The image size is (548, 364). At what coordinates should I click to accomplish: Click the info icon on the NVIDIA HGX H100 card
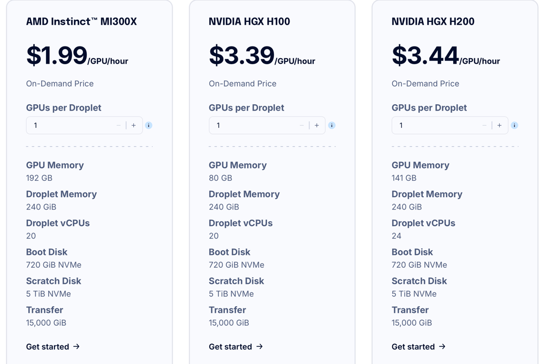332,125
